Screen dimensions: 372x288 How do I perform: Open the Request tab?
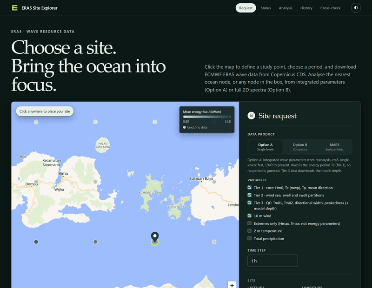(246, 8)
